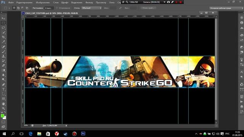The image size is (244, 137).
Task: Select the Hand tool
Action: click(3, 104)
